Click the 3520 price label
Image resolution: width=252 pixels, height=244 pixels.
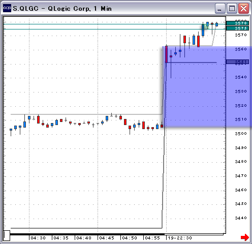[x=241, y=106]
